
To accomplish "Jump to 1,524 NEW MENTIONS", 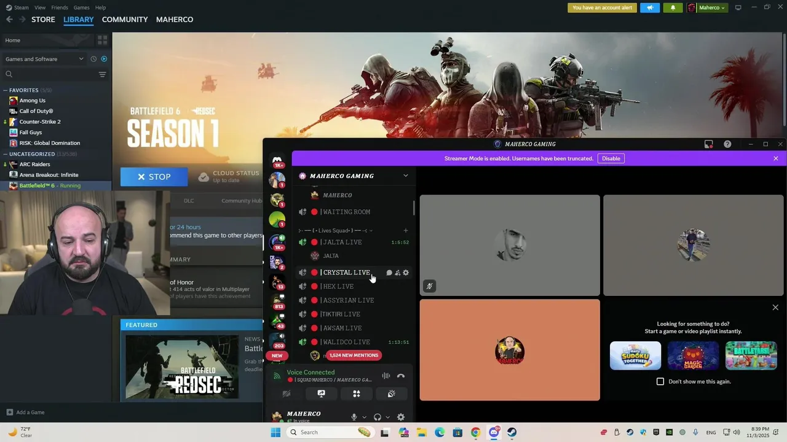I will [353, 355].
